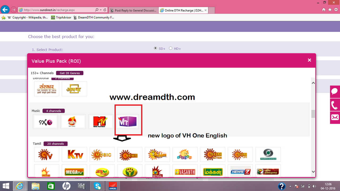Click scroll-up arrow of channel list
Screen dimensions: 340x191
pos(313,83)
